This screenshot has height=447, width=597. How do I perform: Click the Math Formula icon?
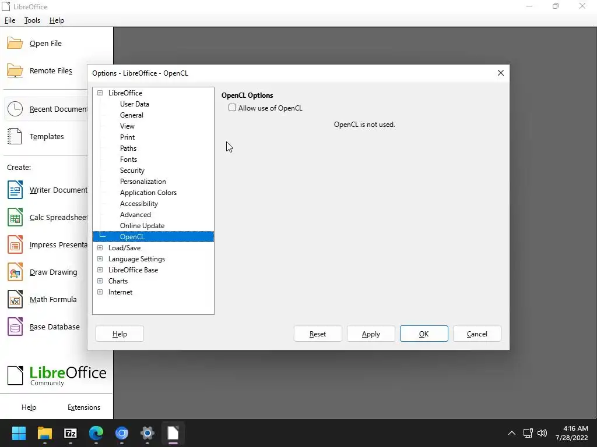tap(15, 299)
